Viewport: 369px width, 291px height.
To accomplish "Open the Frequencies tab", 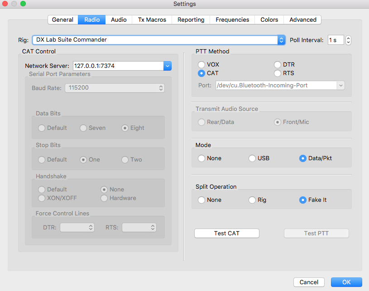I will (232, 19).
